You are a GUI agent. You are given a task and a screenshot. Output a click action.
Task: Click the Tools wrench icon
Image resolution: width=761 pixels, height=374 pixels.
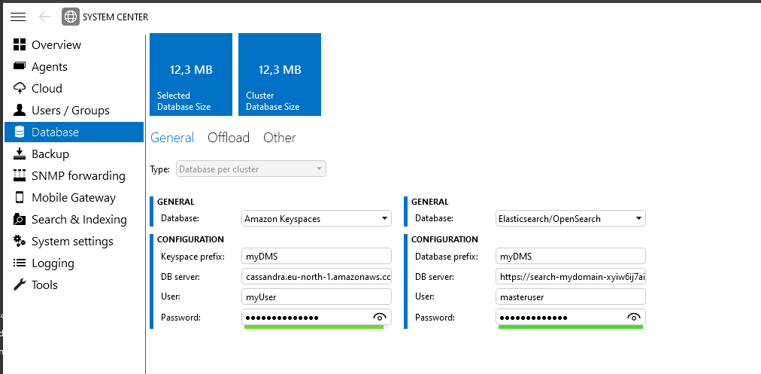point(20,285)
